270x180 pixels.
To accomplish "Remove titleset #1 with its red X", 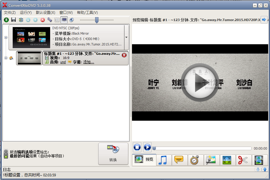I will click(x=124, y=55).
